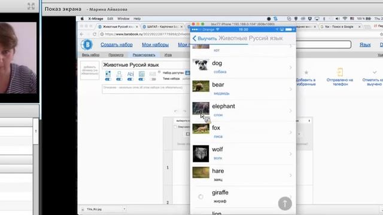Open the Весь набор page tab

[90, 55]
